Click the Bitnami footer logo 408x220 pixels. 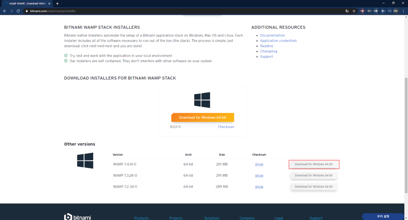[x=78, y=217]
